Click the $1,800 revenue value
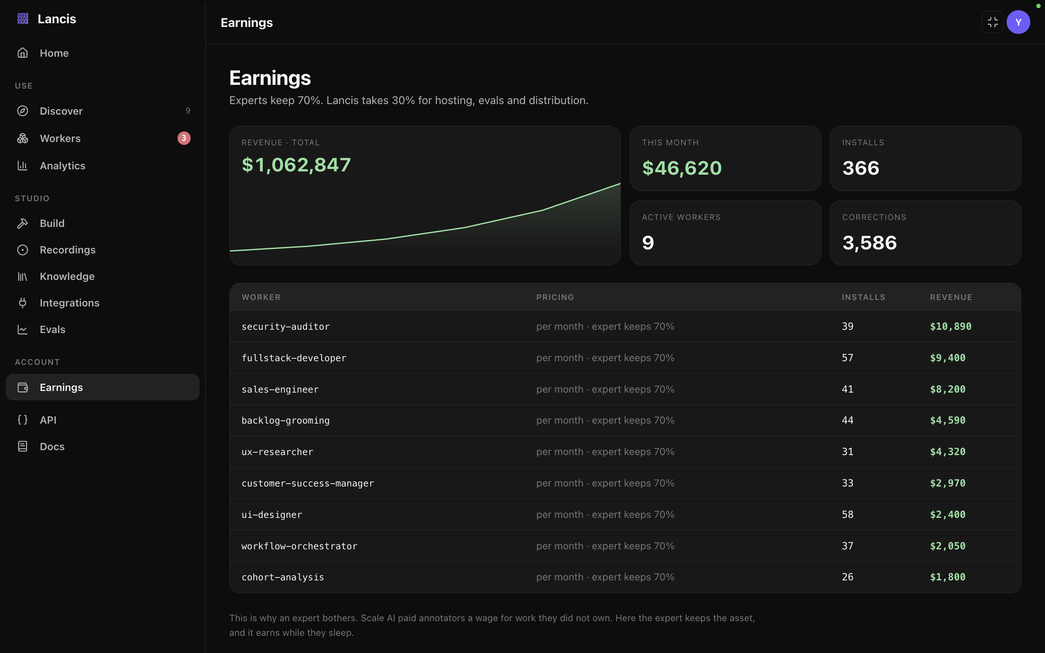 948,577
